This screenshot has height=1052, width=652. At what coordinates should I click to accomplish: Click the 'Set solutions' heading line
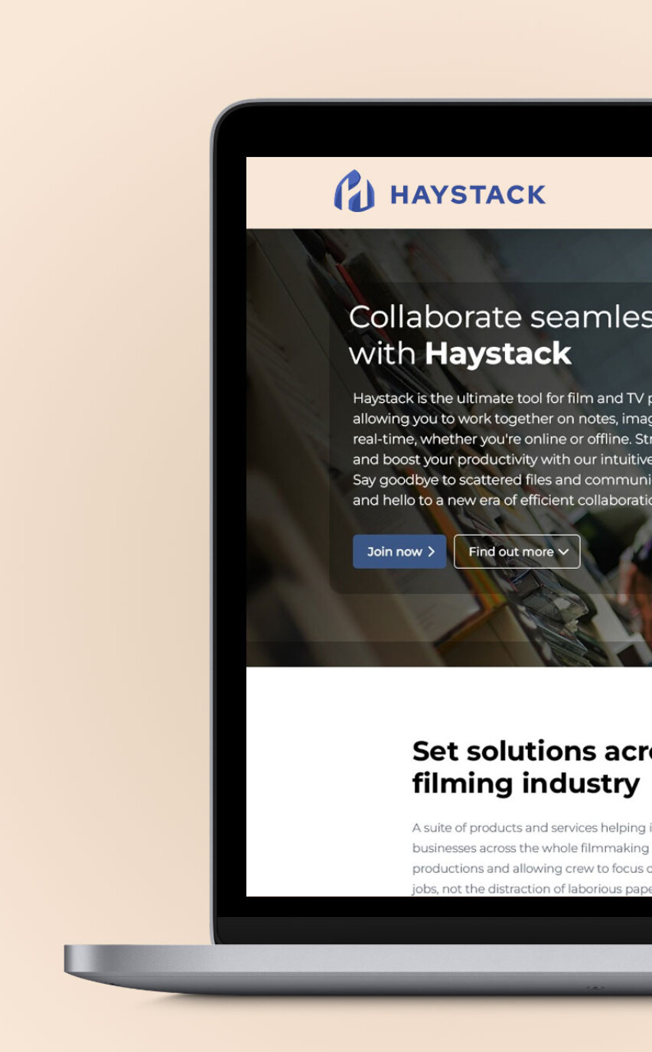click(x=532, y=751)
